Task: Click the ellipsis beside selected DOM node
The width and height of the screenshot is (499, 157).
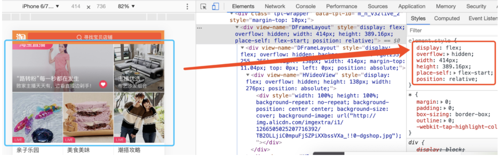Action: pos(199,28)
